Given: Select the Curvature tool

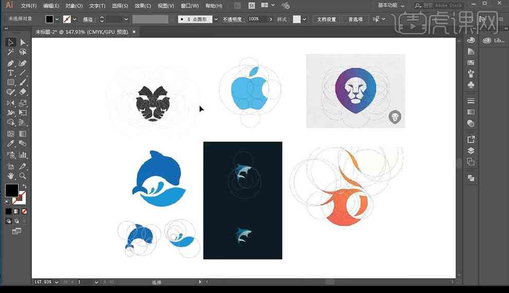Looking at the screenshot, I should (x=23, y=63).
